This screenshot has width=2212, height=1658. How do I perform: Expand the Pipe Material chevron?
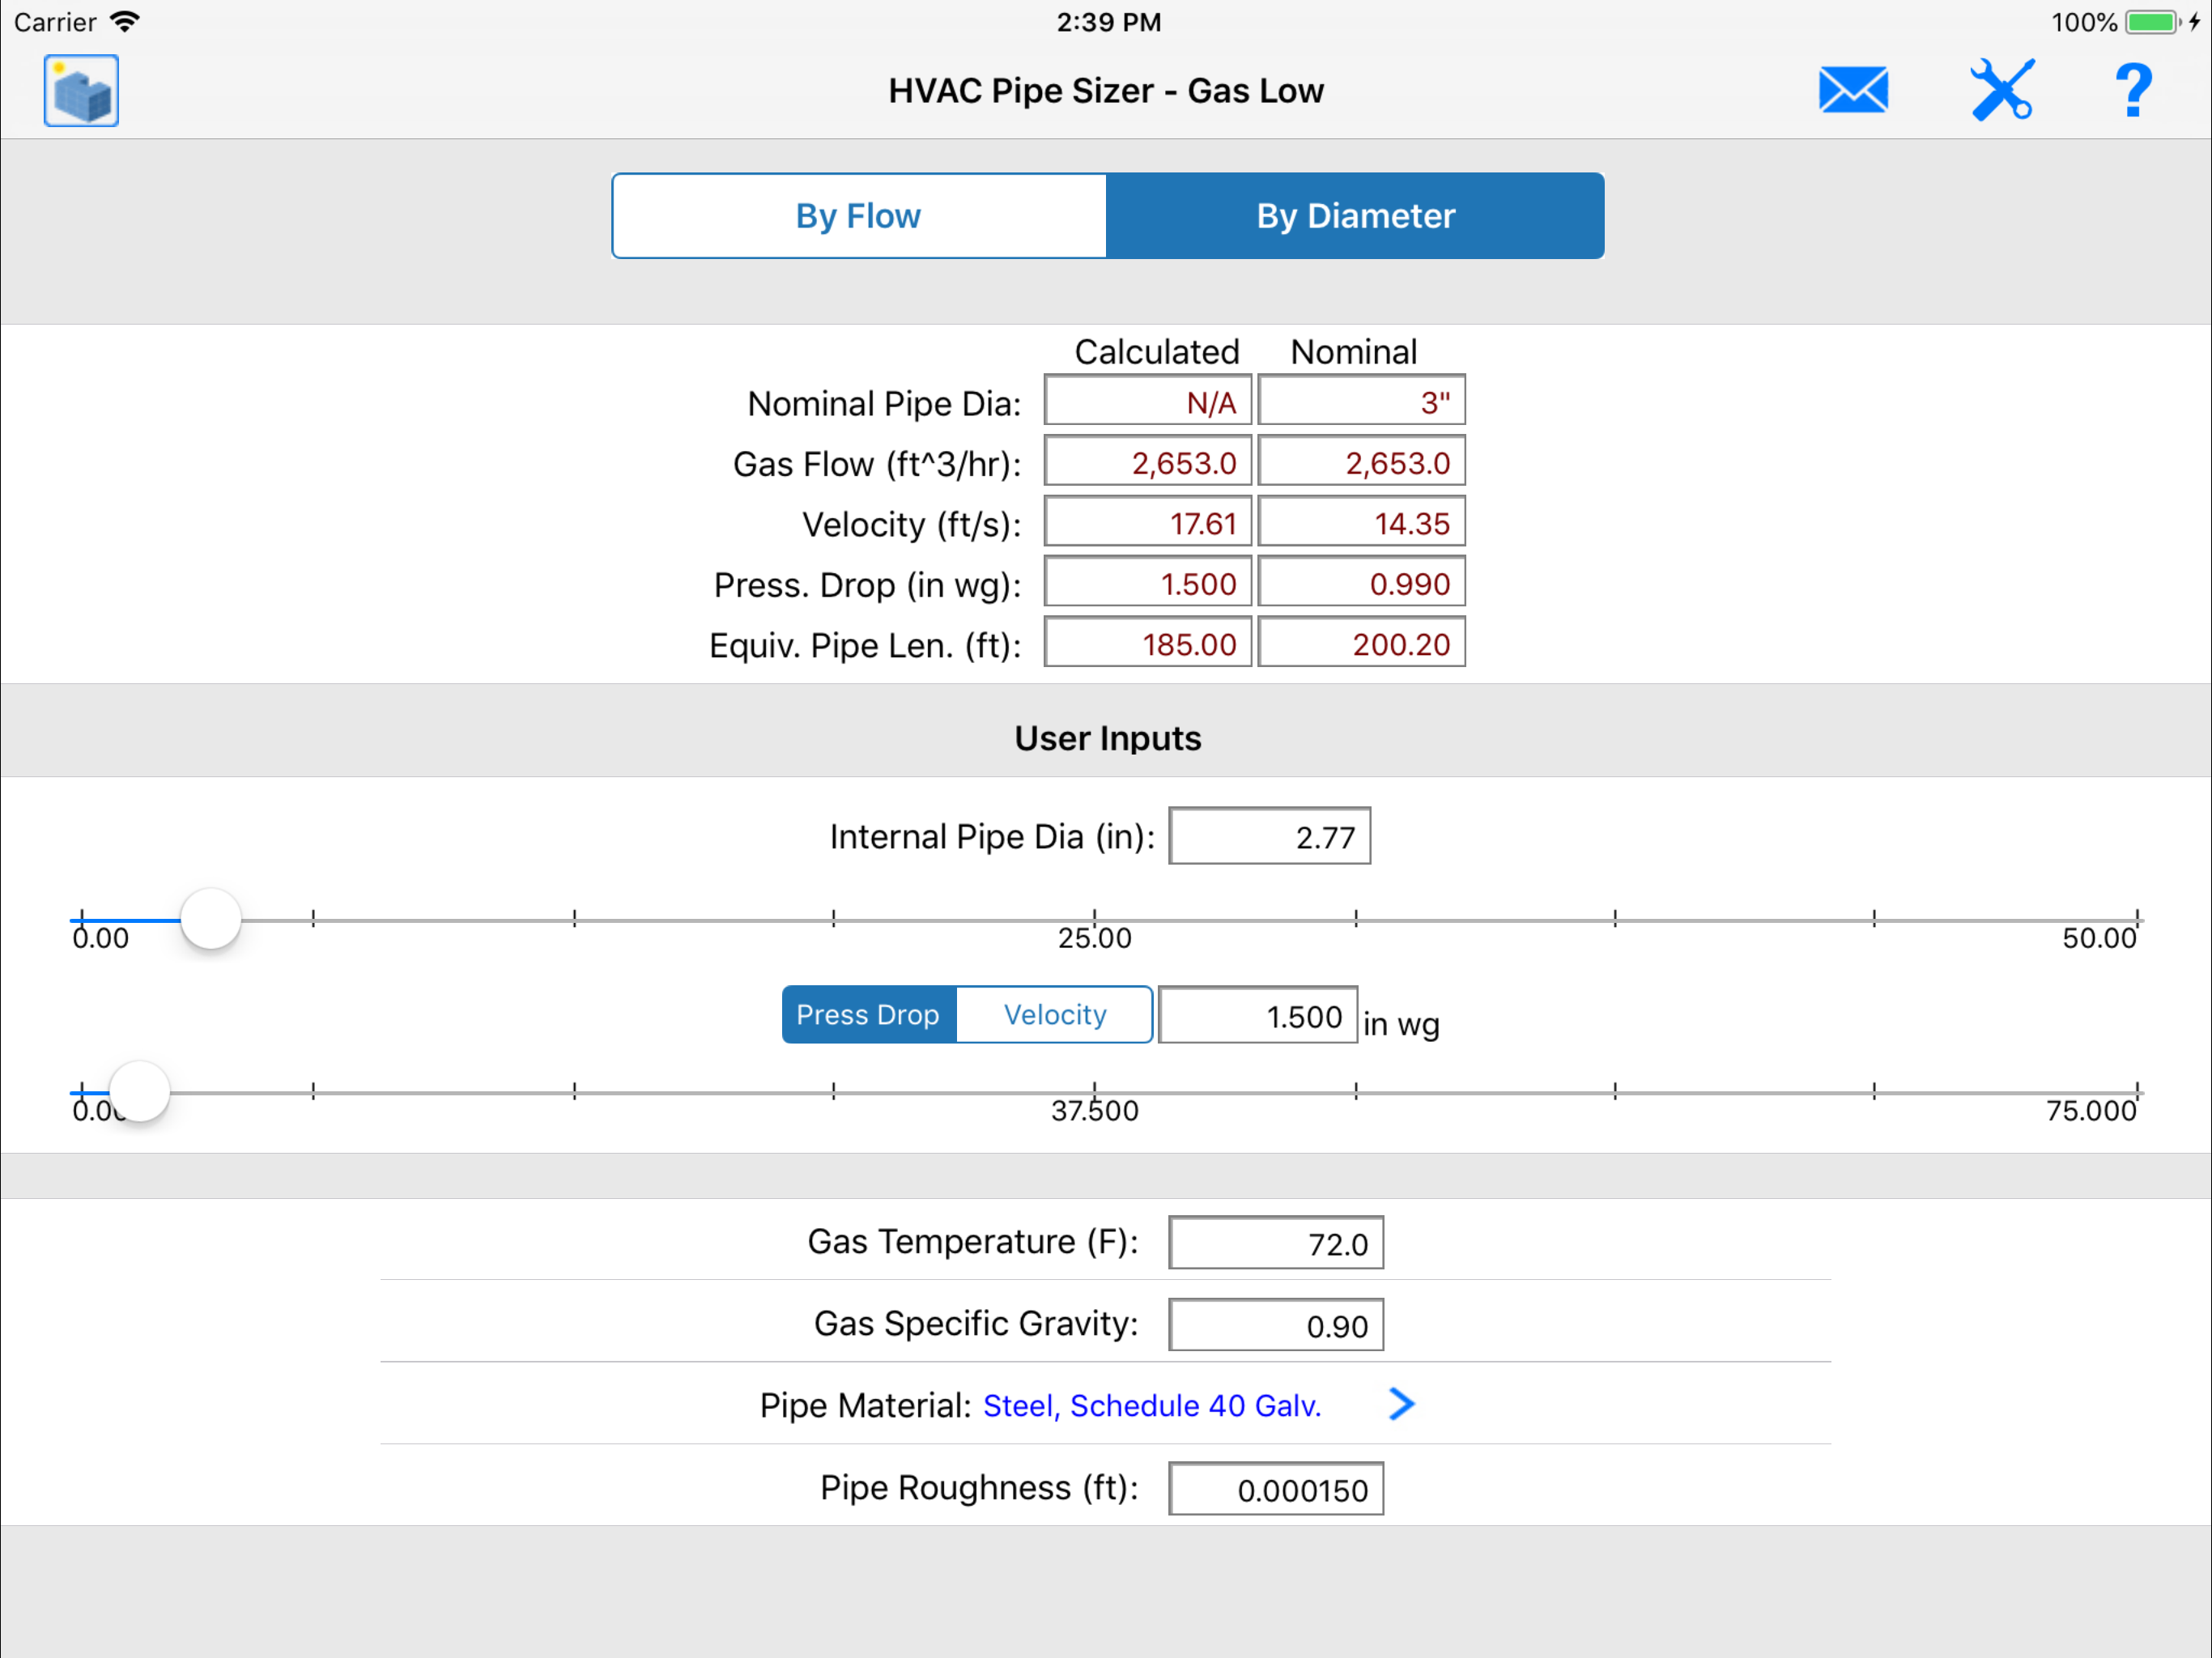[1401, 1405]
